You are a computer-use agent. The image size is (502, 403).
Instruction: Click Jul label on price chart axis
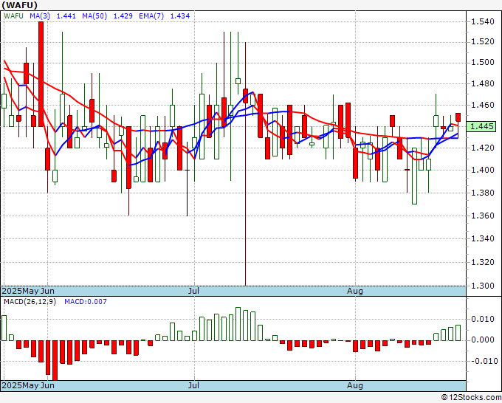point(193,291)
